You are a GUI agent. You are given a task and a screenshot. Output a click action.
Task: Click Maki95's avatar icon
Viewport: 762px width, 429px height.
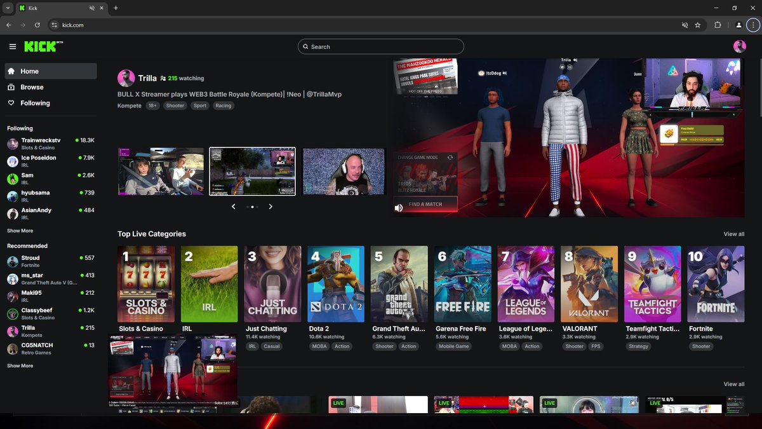click(x=13, y=297)
